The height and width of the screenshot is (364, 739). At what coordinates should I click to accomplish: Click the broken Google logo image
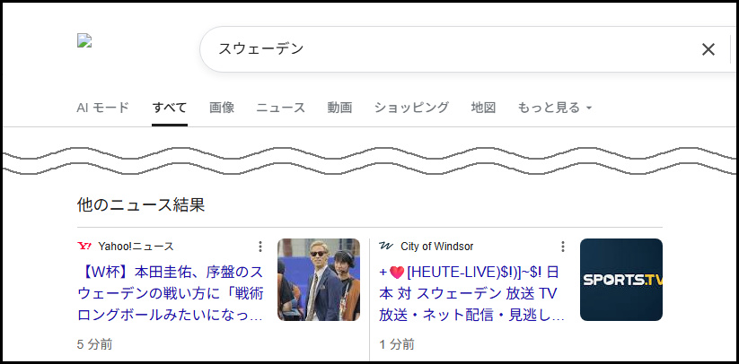pos(84,41)
